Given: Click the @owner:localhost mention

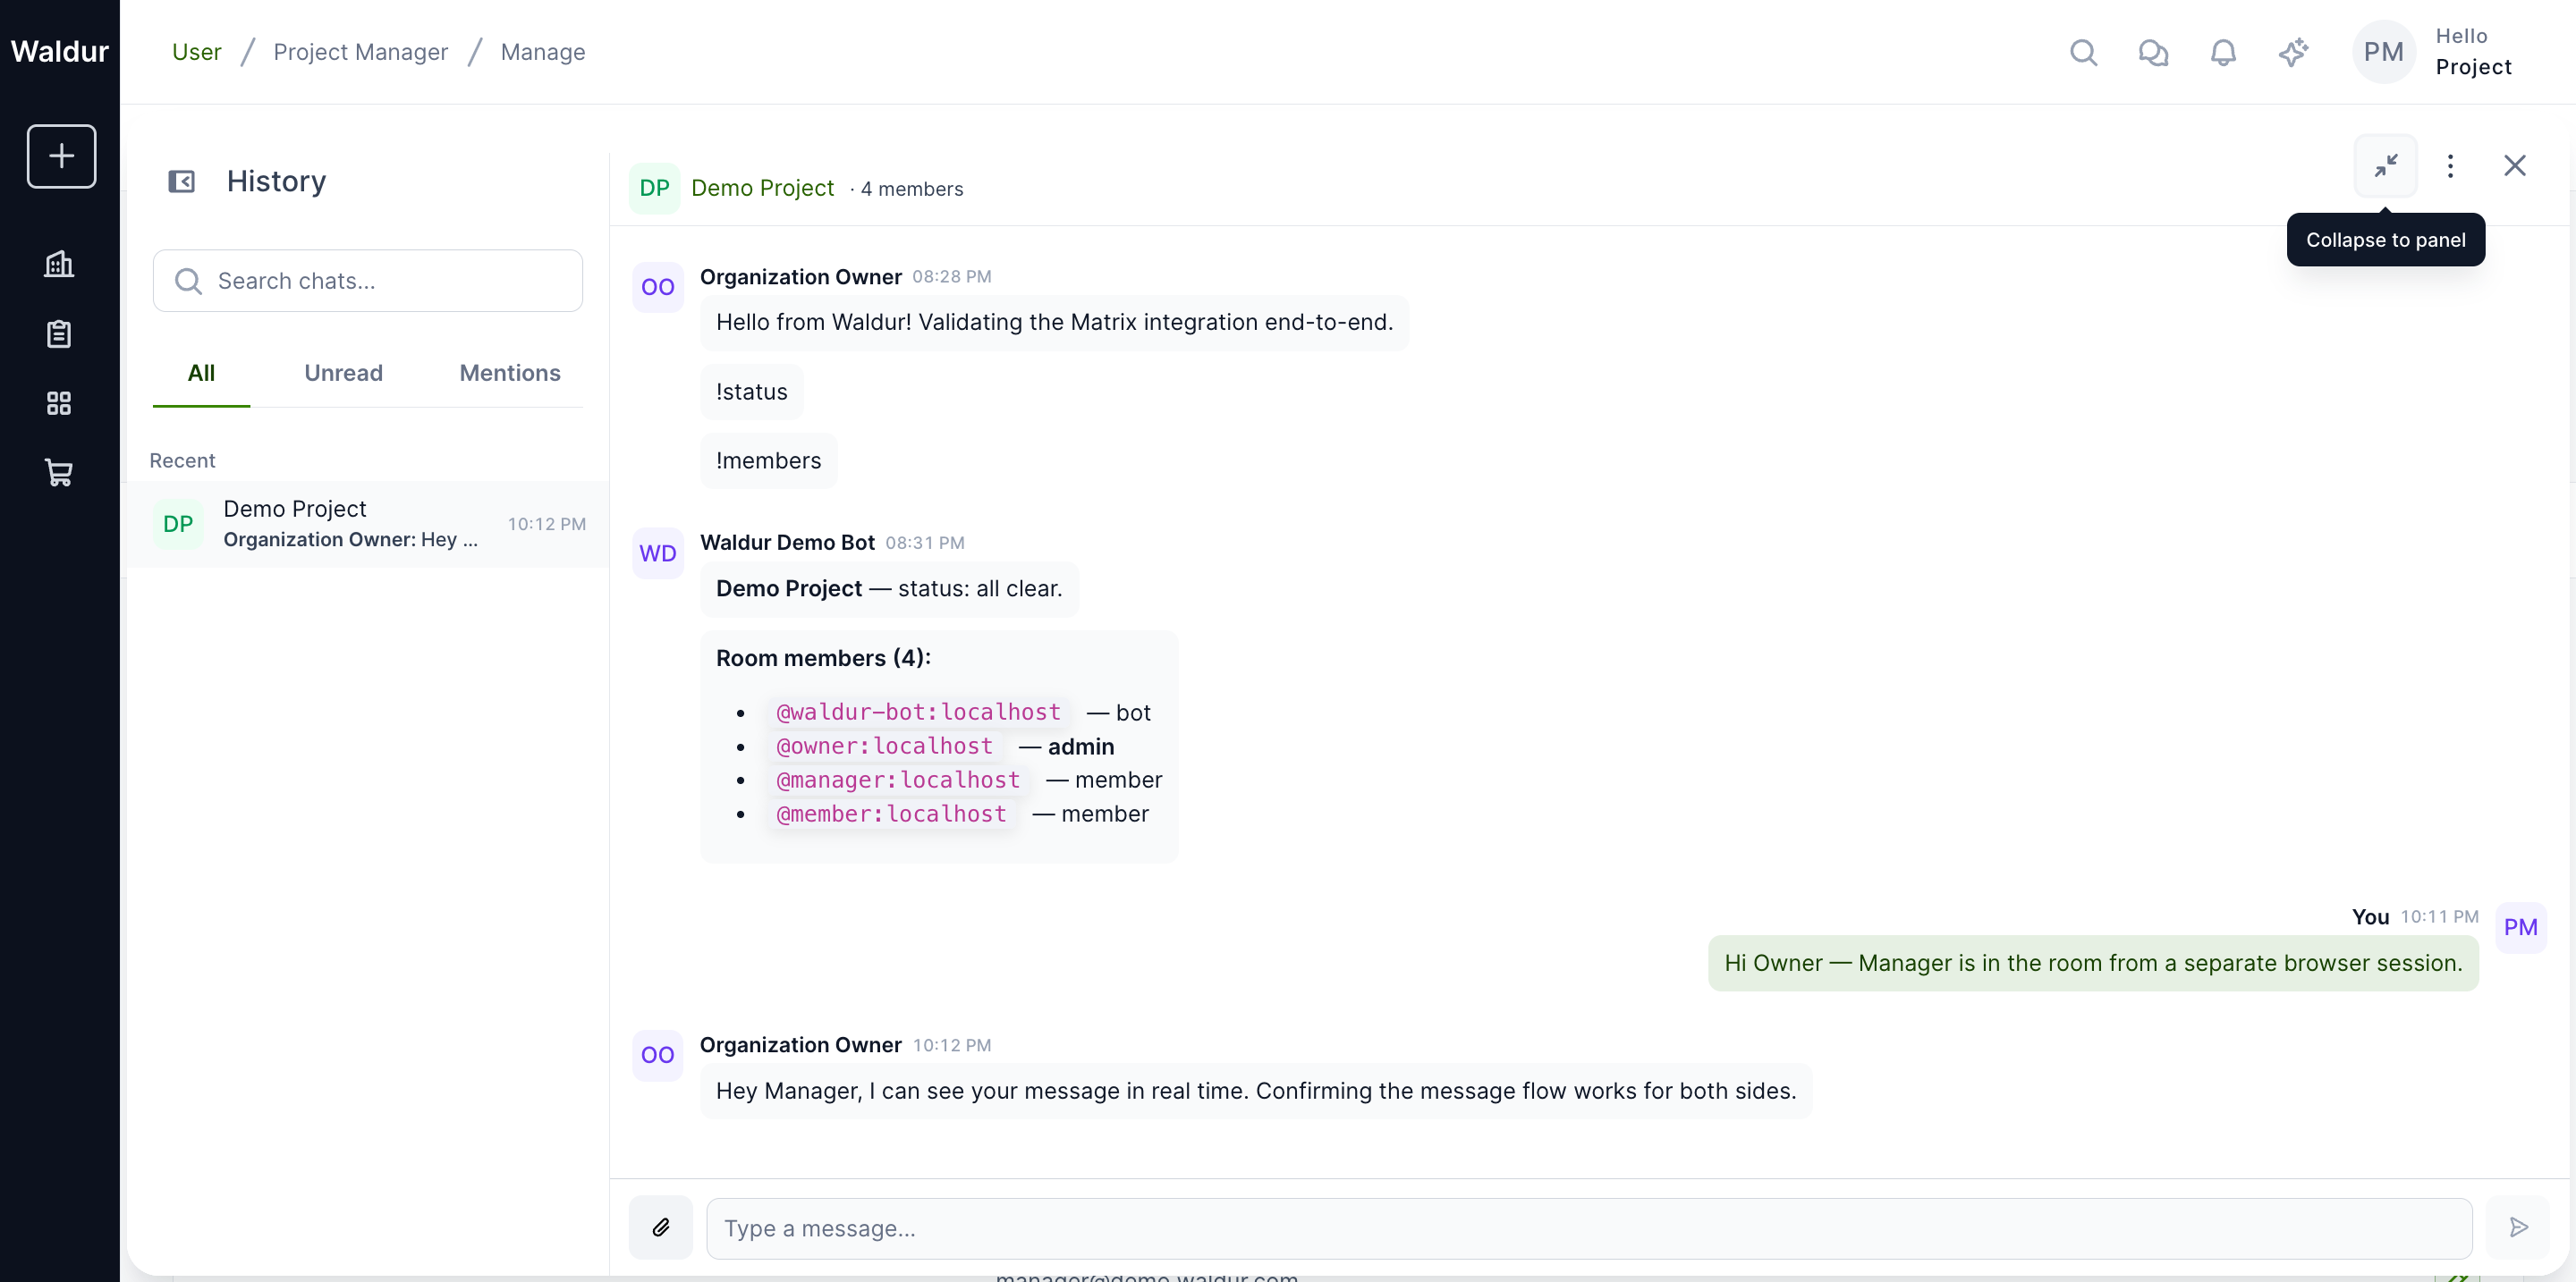Looking at the screenshot, I should (x=884, y=746).
